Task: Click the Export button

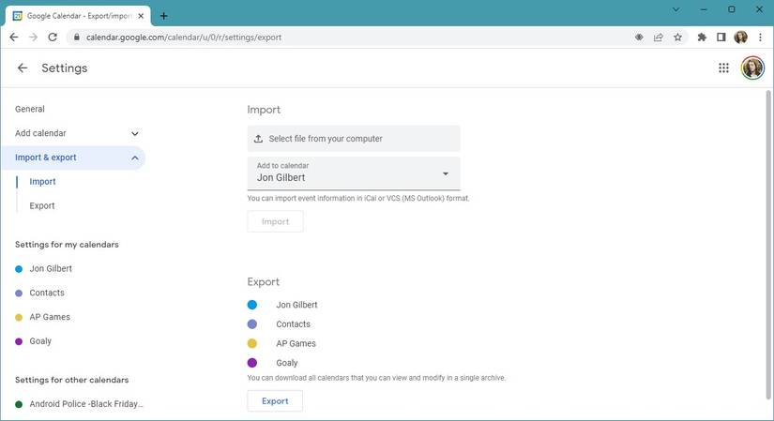Action: [x=275, y=401]
